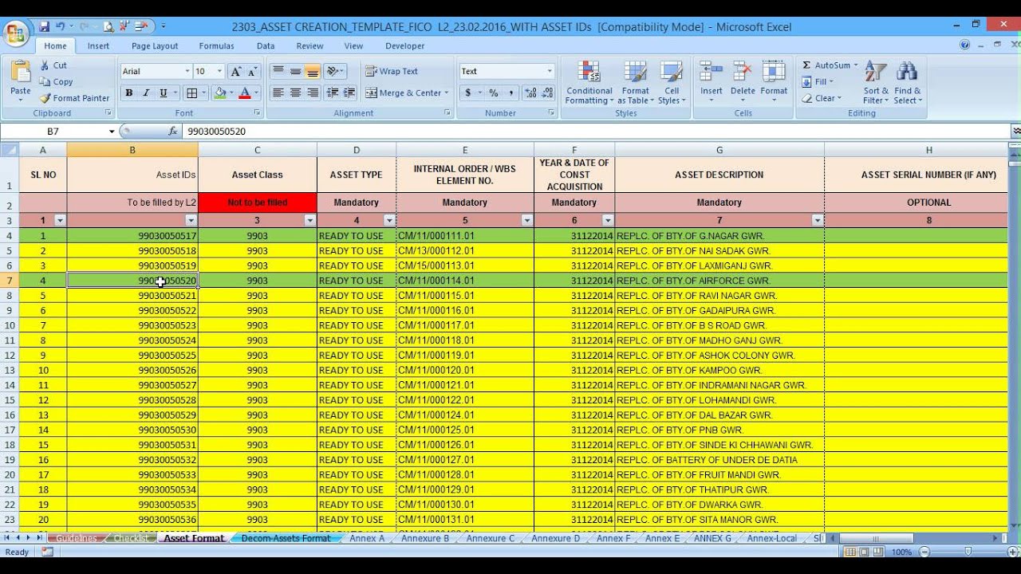This screenshot has height=574, width=1021.
Task: Align text right in cell
Action: [313, 93]
